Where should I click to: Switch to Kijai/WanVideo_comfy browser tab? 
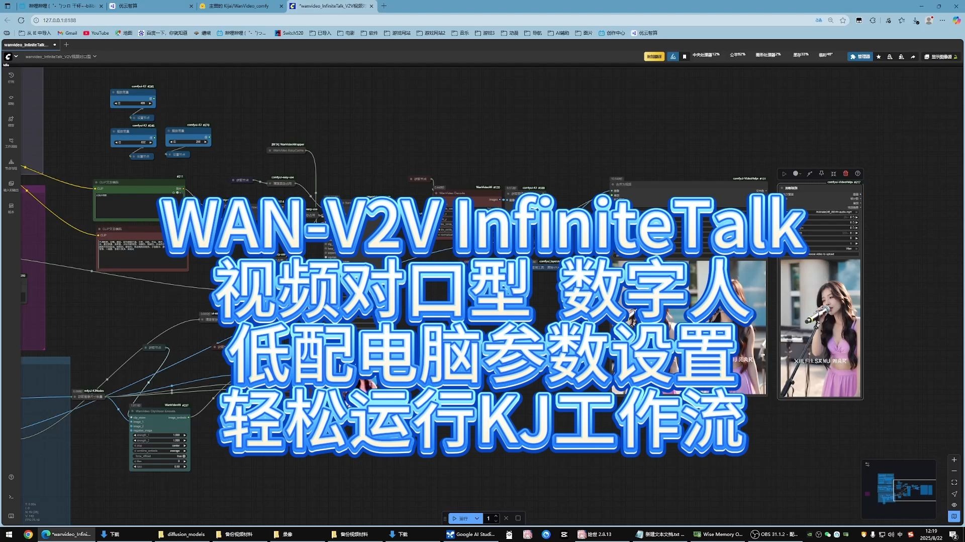(x=241, y=6)
